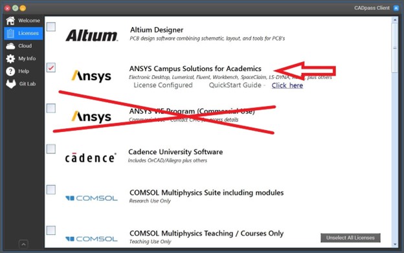Click the scrollbar up arrow
Image resolution: width=404 pixels, height=253 pixels.
click(395, 20)
